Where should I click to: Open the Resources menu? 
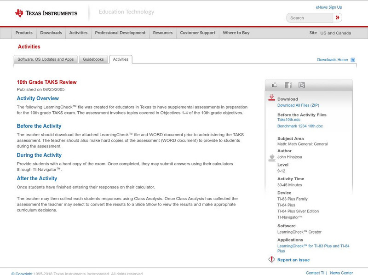click(163, 33)
